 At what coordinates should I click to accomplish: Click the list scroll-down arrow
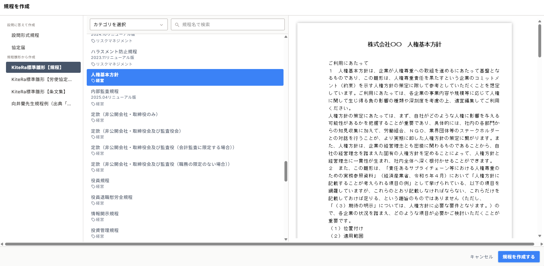tap(286, 239)
